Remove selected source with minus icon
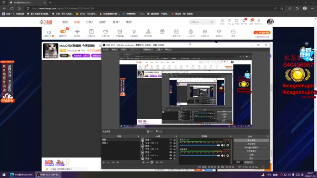This screenshot has width=317, height=178. [x=147, y=162]
